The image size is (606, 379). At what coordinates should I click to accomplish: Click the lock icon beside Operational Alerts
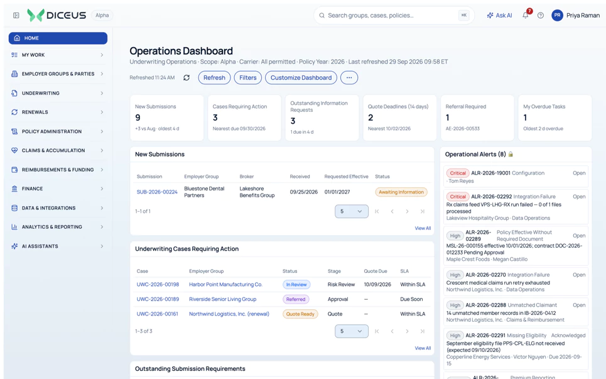pos(511,155)
